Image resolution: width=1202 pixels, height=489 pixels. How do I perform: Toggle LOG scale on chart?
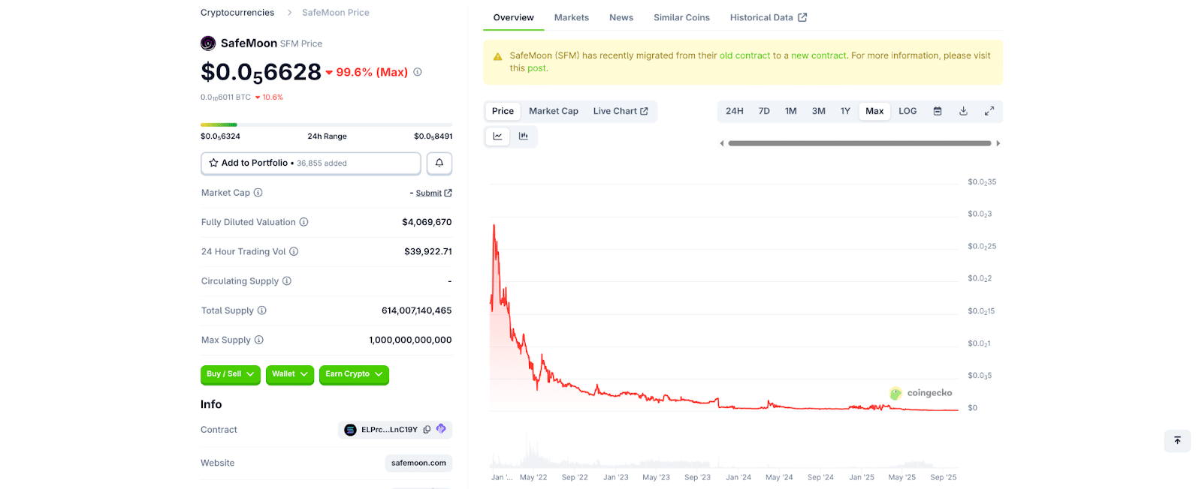tap(908, 111)
